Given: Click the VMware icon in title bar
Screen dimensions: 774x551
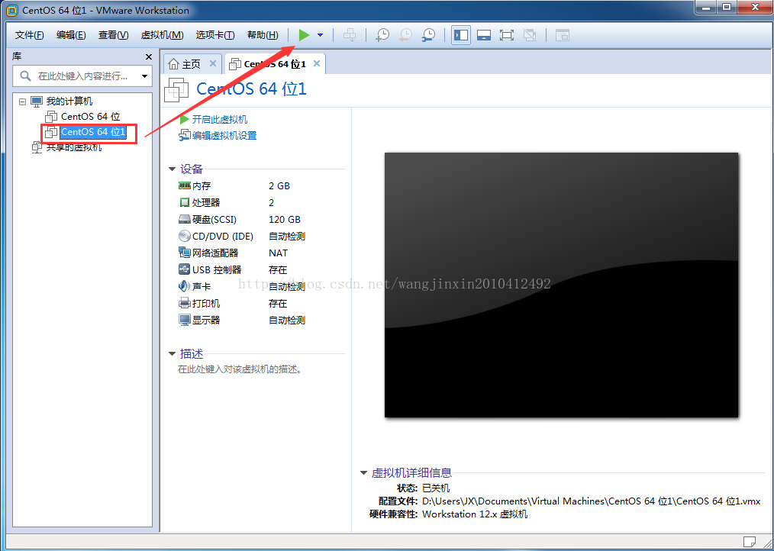Looking at the screenshot, I should (11, 11).
